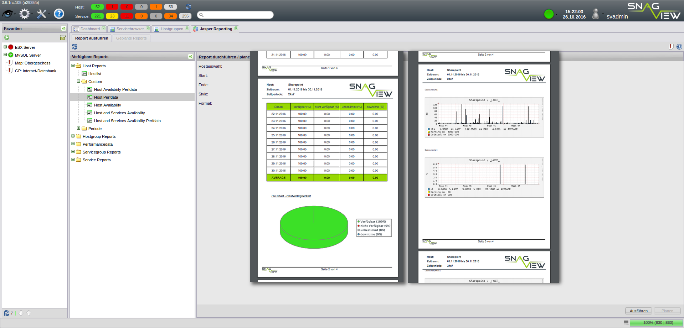Image resolution: width=684 pixels, height=328 pixels.
Task: Show services warning count 23
Action: (x=112, y=16)
